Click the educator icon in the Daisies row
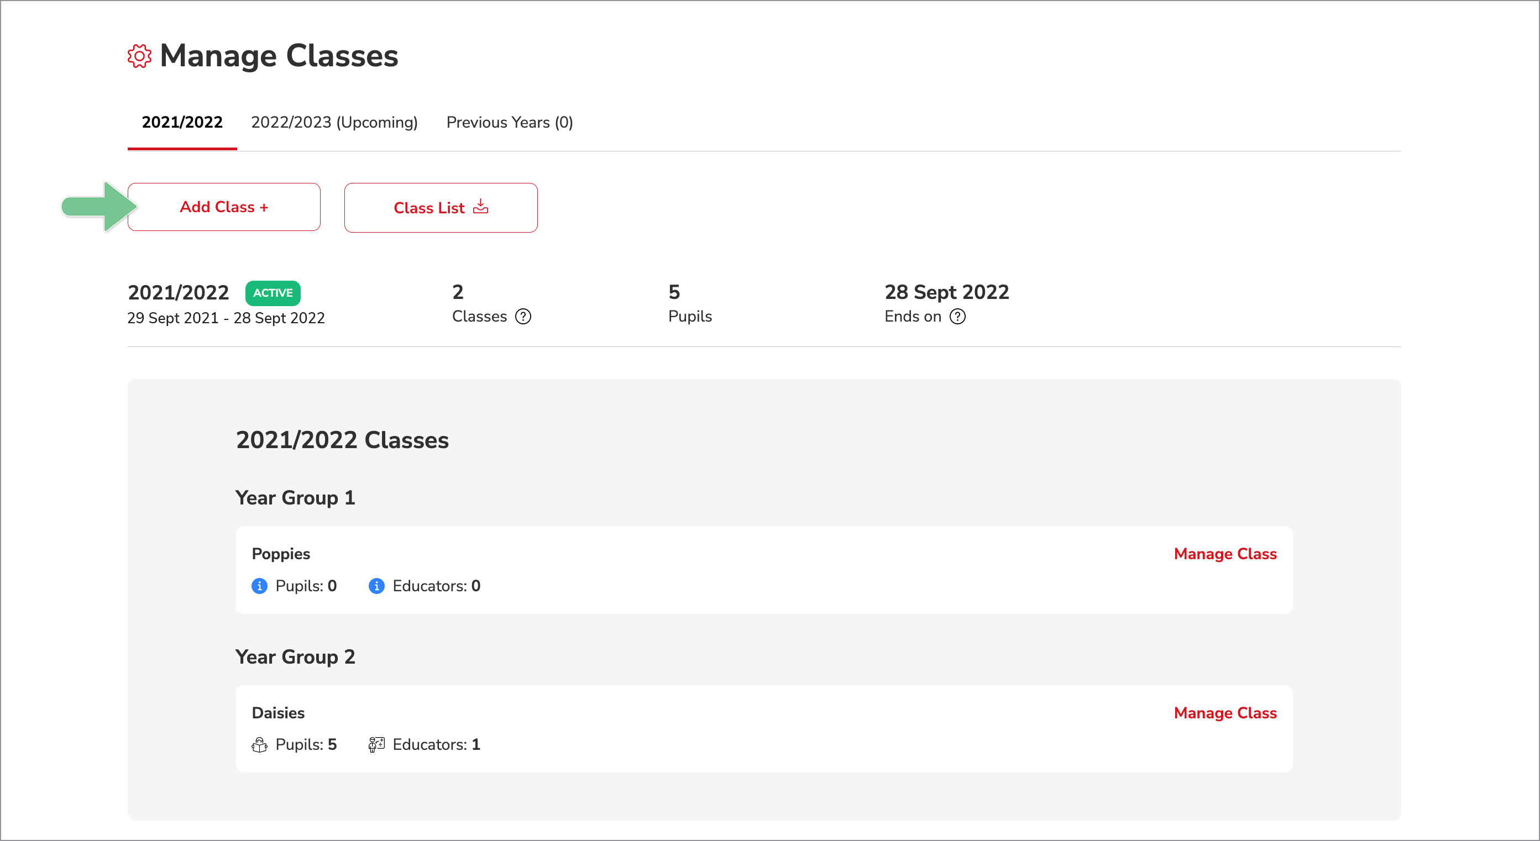 pyautogui.click(x=376, y=744)
